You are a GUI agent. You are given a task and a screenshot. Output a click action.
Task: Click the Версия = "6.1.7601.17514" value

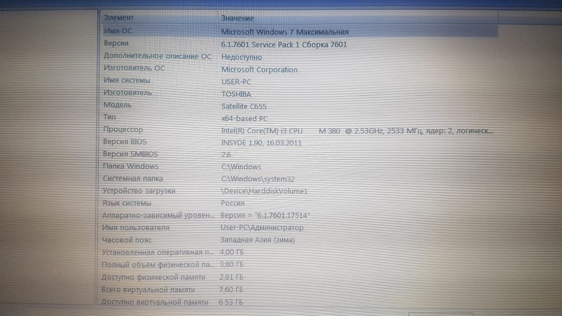click(265, 216)
